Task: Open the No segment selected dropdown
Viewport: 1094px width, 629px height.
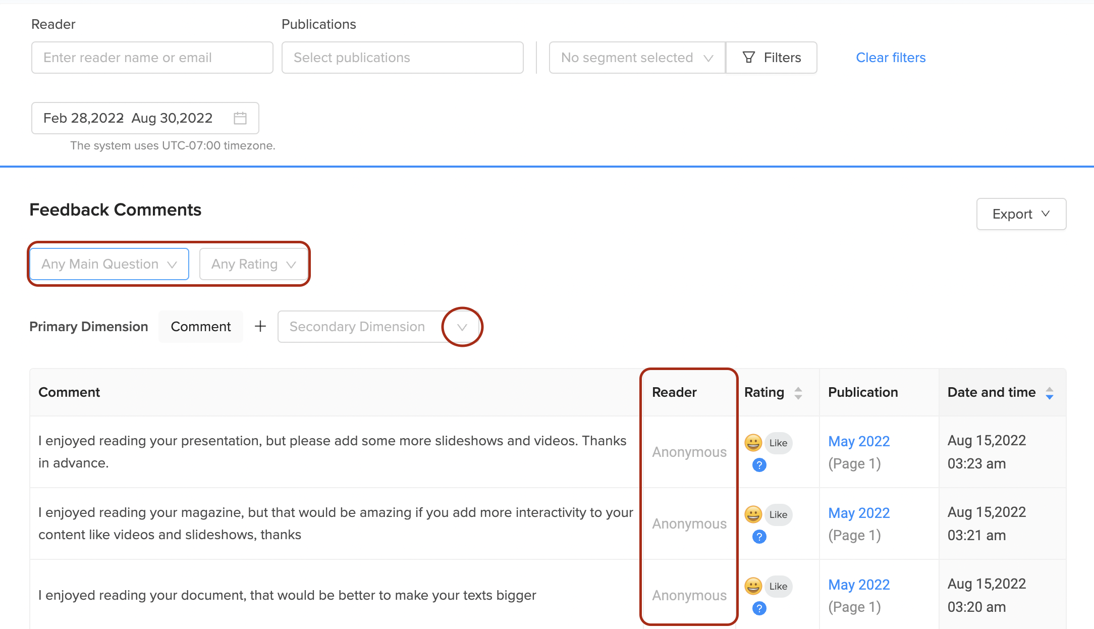Action: click(x=637, y=58)
